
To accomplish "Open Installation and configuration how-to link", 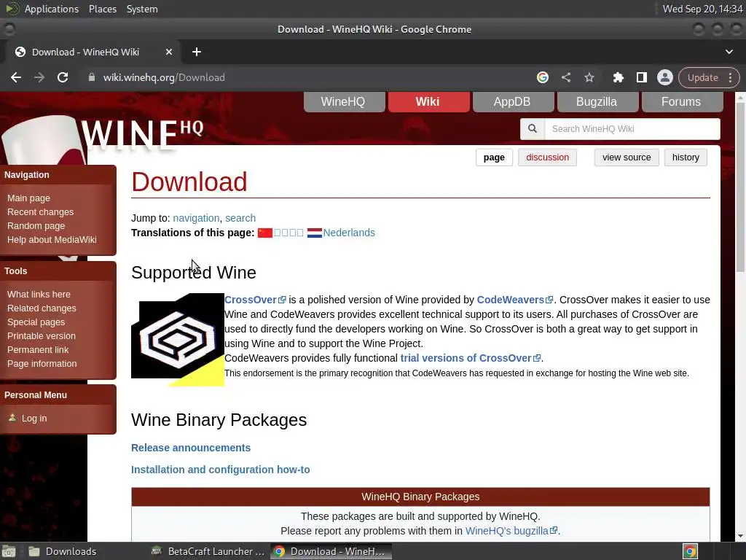I will 220,470.
